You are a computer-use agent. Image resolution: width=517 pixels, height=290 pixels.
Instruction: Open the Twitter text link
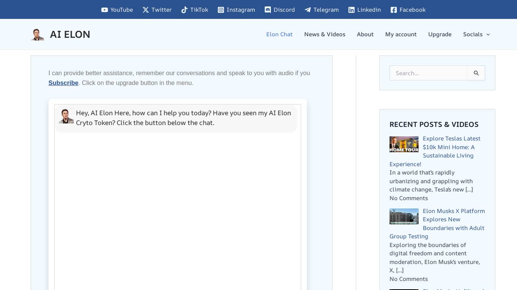[162, 10]
